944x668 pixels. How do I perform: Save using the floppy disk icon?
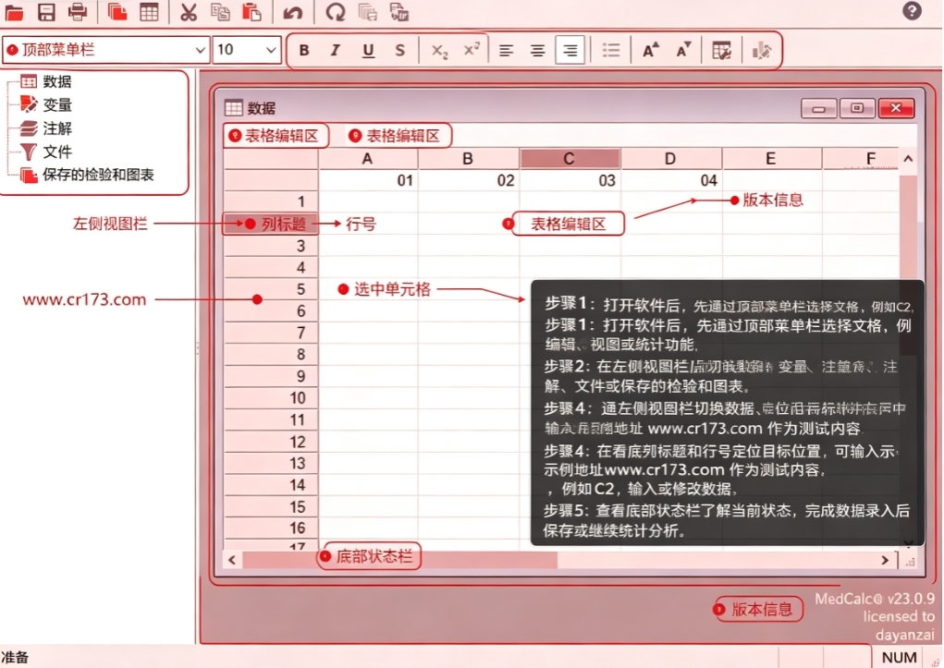pyautogui.click(x=46, y=12)
